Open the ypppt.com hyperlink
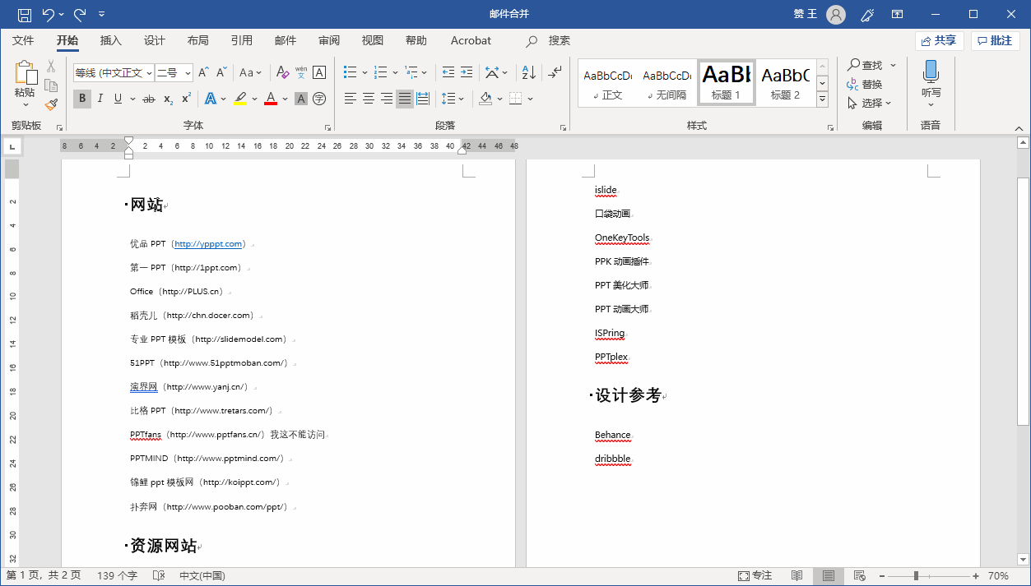The height and width of the screenshot is (586, 1031). (x=208, y=244)
